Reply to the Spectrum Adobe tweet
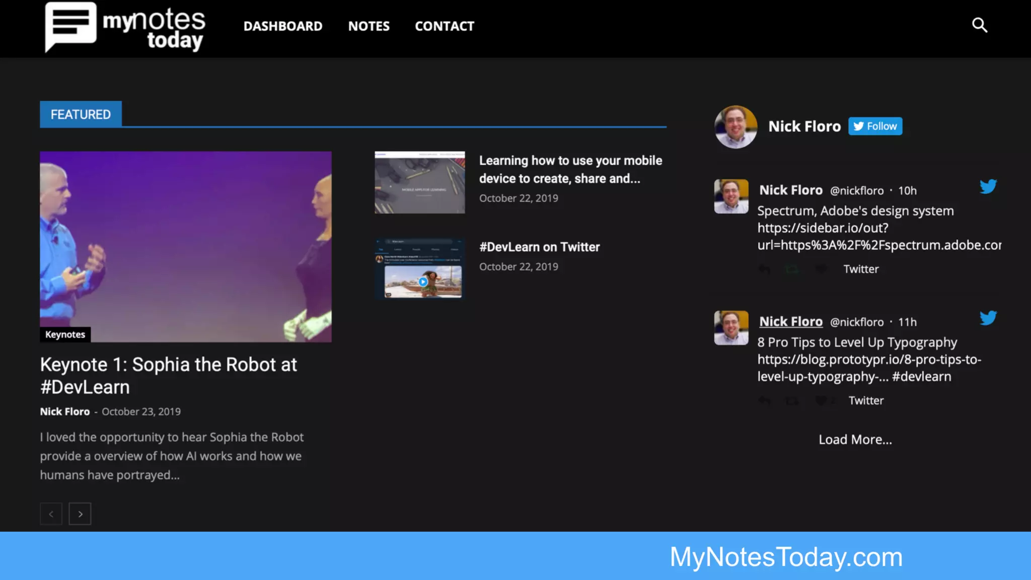This screenshot has height=580, width=1031. pyautogui.click(x=764, y=269)
